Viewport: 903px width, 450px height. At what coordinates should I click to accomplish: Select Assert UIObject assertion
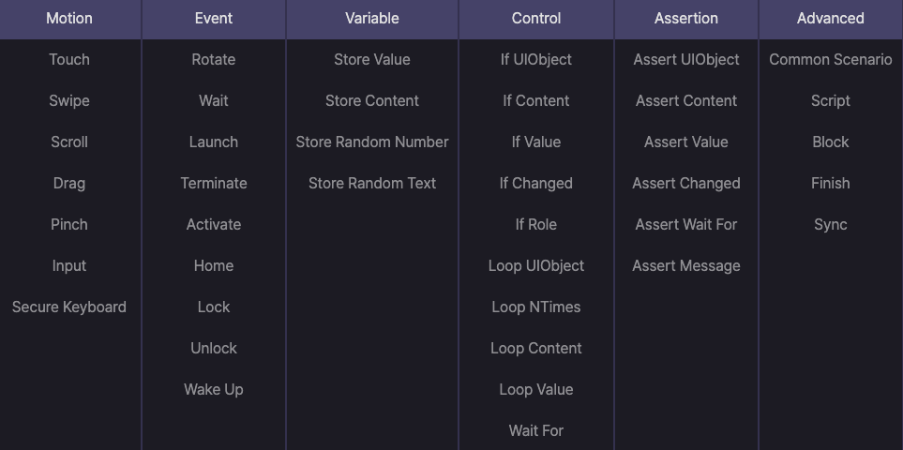[x=685, y=59]
